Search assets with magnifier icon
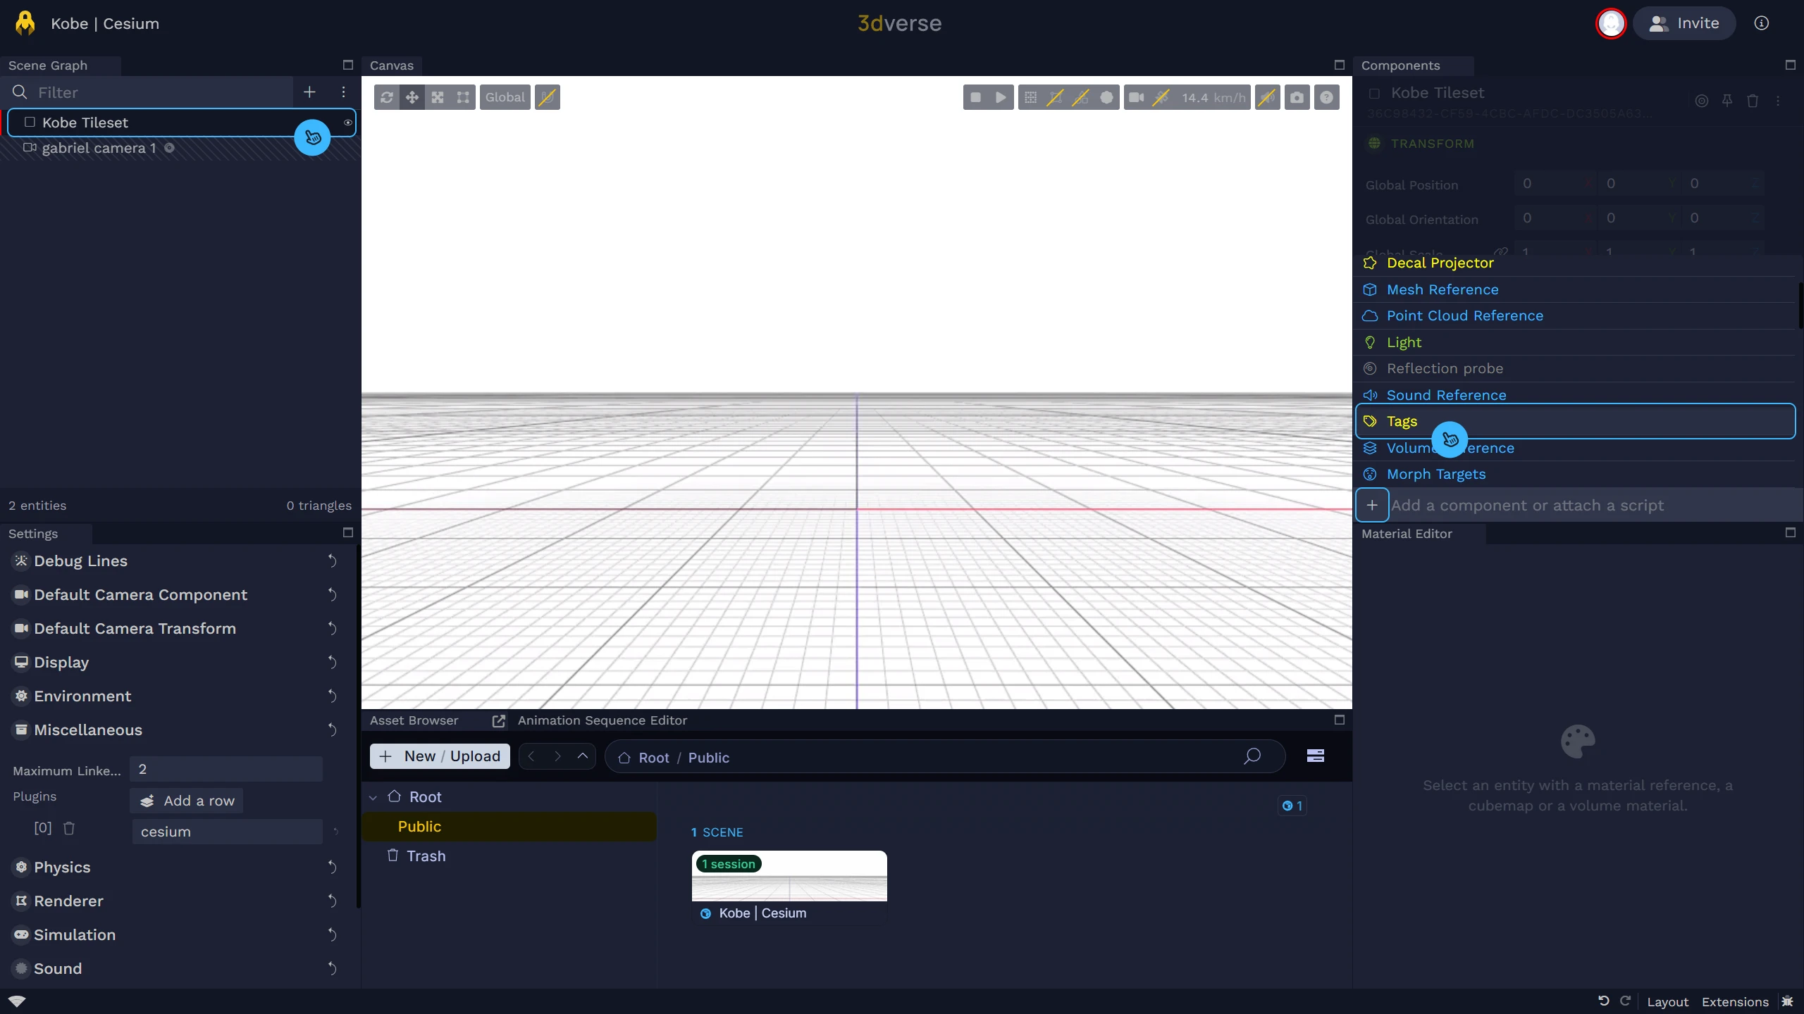This screenshot has width=1804, height=1014. pyautogui.click(x=1252, y=757)
